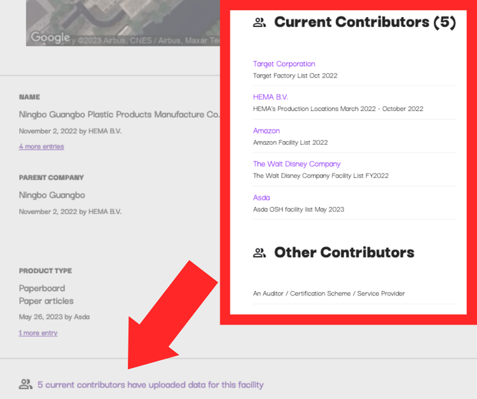Click 'Asda OSH facility list May 2023'

tap(298, 209)
